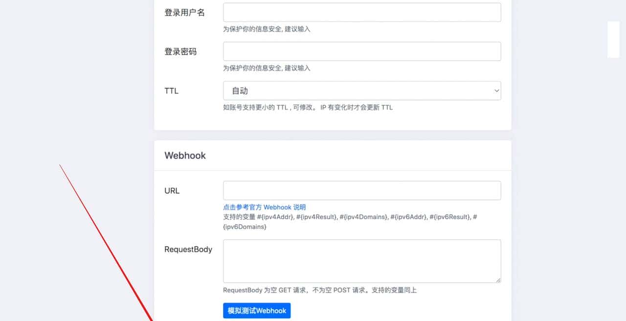Click the RequestBody field label

point(188,249)
